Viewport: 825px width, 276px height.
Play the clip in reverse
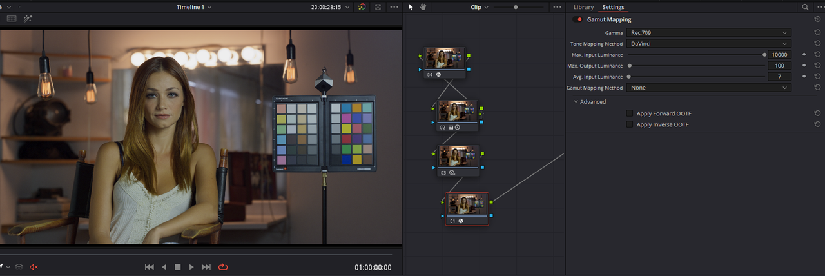pos(164,267)
